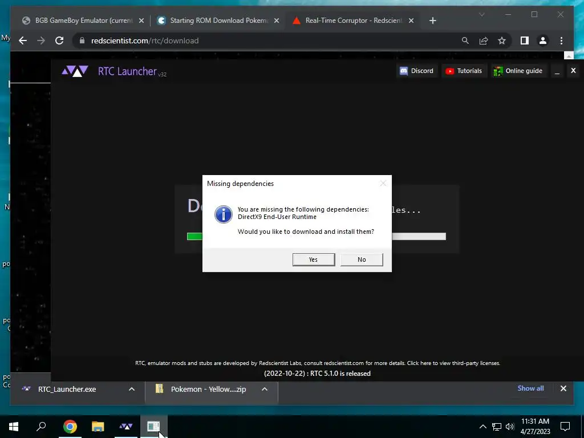Screen dimensions: 584x438
Task: Click the RTC Launcher triangle logo
Action: tap(75, 71)
